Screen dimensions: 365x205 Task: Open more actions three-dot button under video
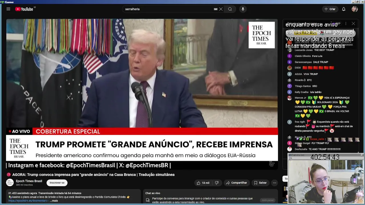pos(274,183)
